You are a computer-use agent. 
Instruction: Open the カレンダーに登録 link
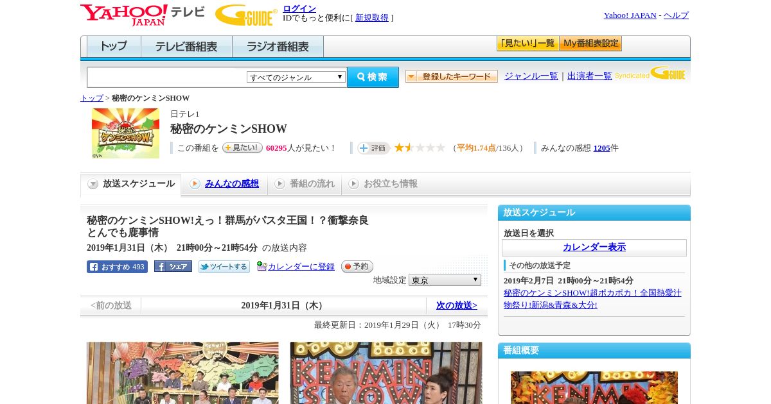coord(301,267)
